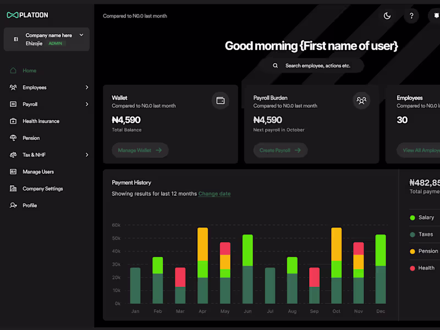This screenshot has height=330, width=440.
Task: Click the December bar in chart
Action: click(x=381, y=269)
